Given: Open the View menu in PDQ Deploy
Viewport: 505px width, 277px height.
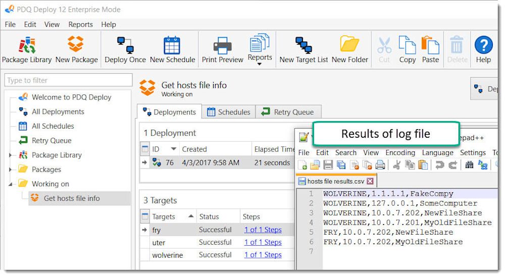Looking at the screenshot, I should (52, 24).
